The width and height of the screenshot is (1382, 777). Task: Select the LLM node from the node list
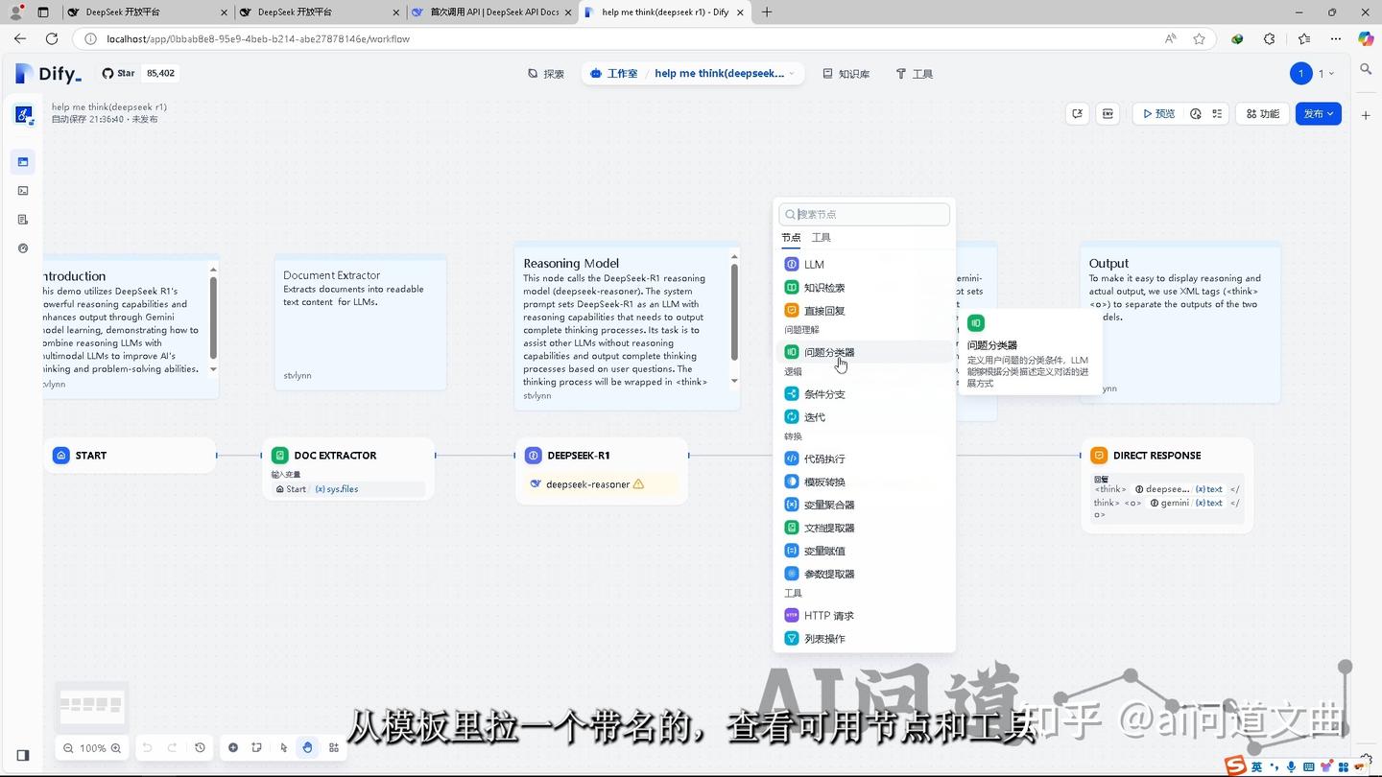pos(813,264)
